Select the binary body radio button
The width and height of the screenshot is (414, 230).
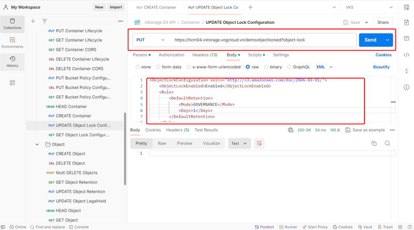click(x=266, y=67)
